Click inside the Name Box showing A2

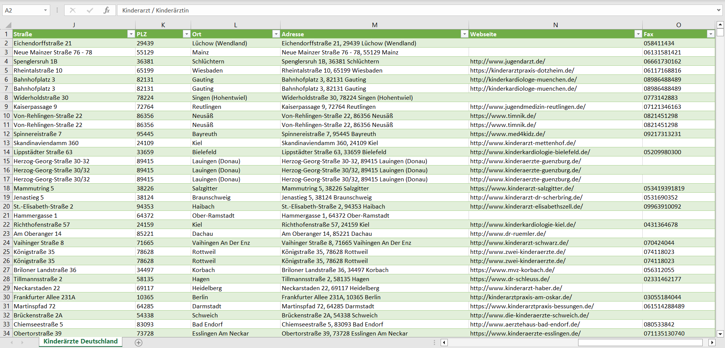[x=23, y=10]
